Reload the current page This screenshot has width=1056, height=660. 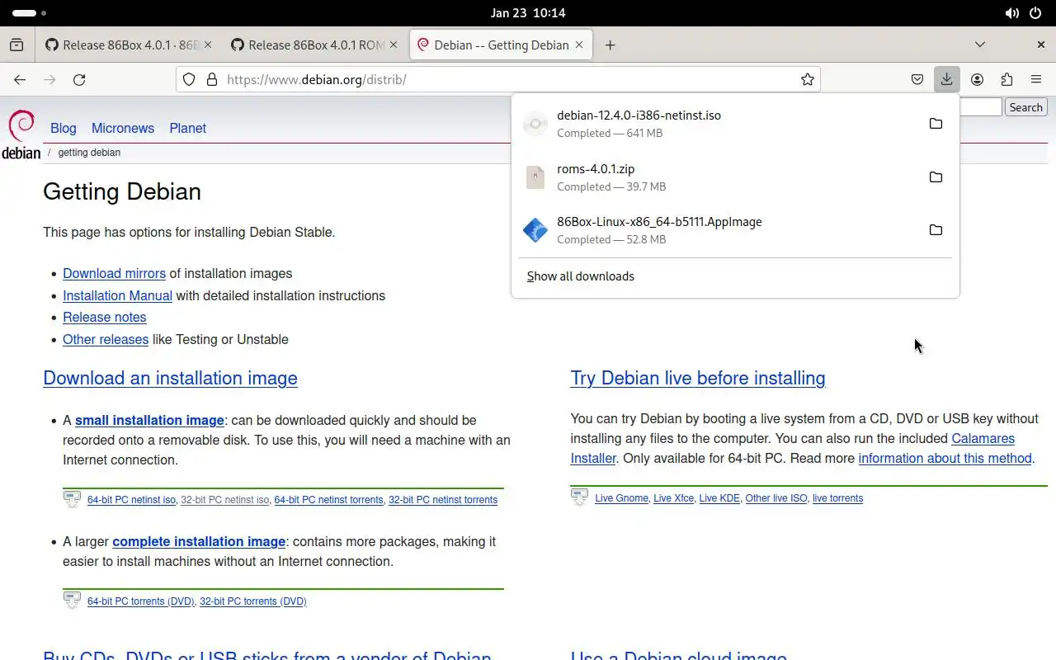click(79, 79)
